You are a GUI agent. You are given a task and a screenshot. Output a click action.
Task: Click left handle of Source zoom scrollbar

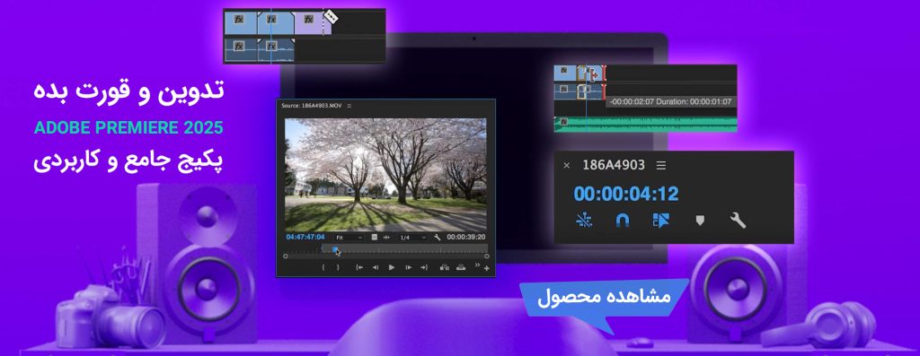point(285,256)
